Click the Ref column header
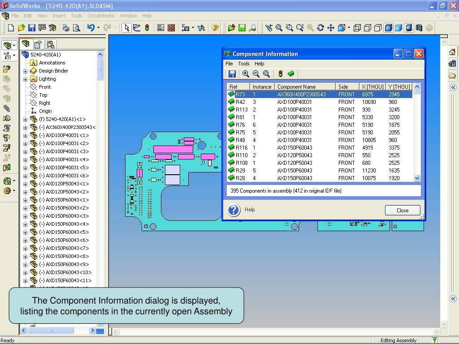 [x=238, y=87]
